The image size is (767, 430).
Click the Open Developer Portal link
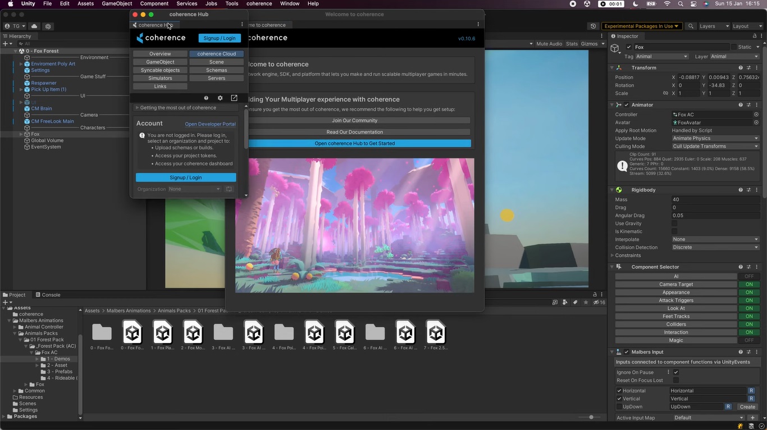pyautogui.click(x=210, y=124)
